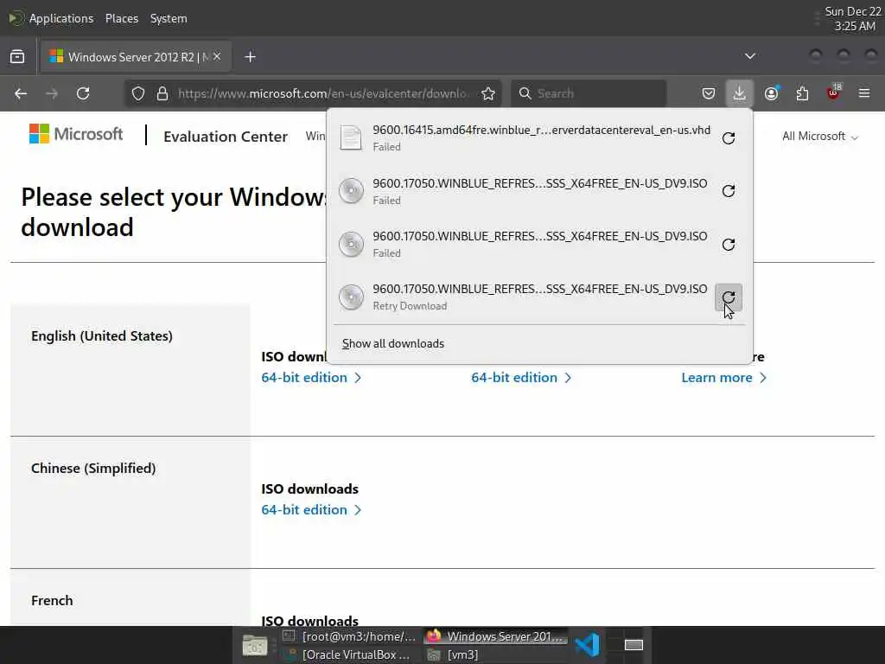Close the Windows Server 2012 R2 tab
The width and height of the screenshot is (885, 664).
(217, 56)
